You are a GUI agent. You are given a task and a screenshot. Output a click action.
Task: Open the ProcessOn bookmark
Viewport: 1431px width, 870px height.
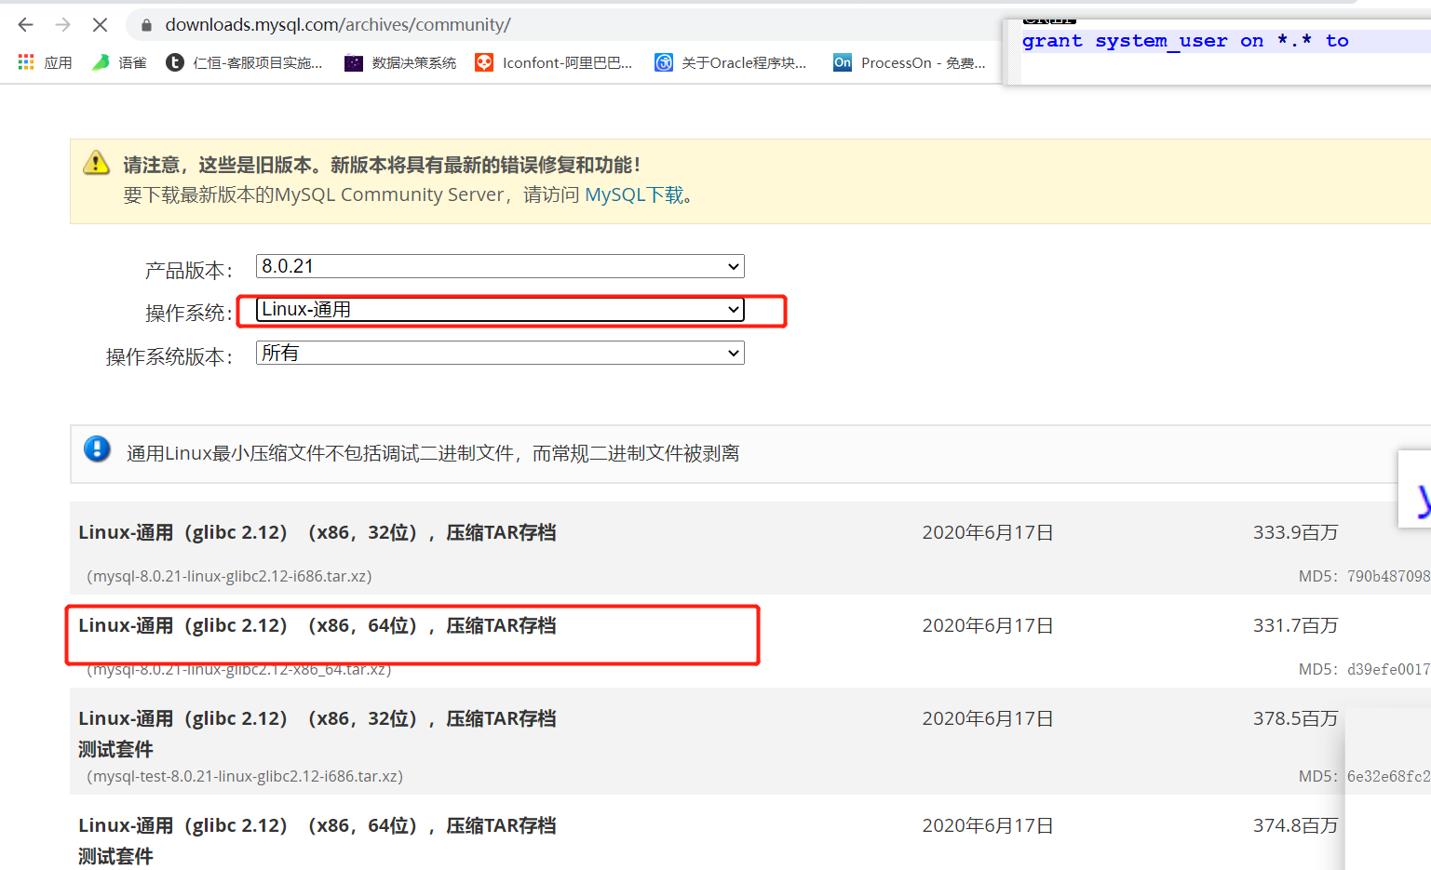910,62
